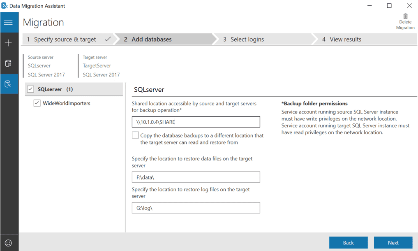418x251 pixels.
Task: Open step 4 View results
Action: point(365,39)
